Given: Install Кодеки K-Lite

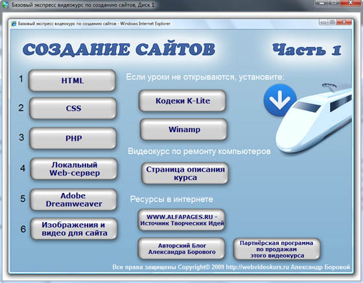Looking at the screenshot, I should point(182,100).
